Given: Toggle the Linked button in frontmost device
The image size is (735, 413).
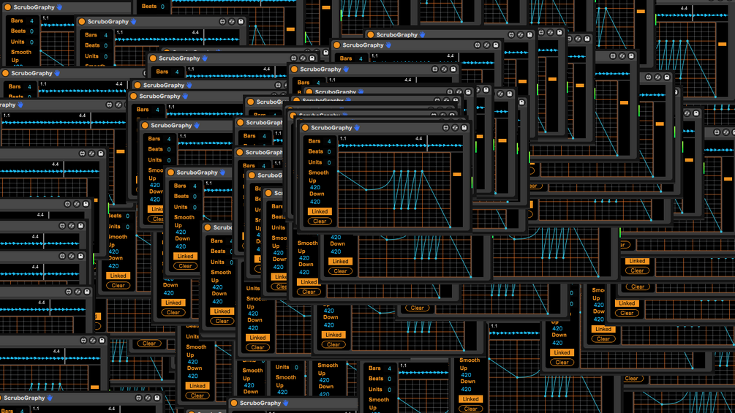Looking at the screenshot, I should pos(320,212).
